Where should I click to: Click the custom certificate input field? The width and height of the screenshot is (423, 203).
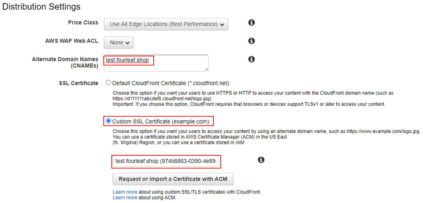pyautogui.click(x=166, y=161)
